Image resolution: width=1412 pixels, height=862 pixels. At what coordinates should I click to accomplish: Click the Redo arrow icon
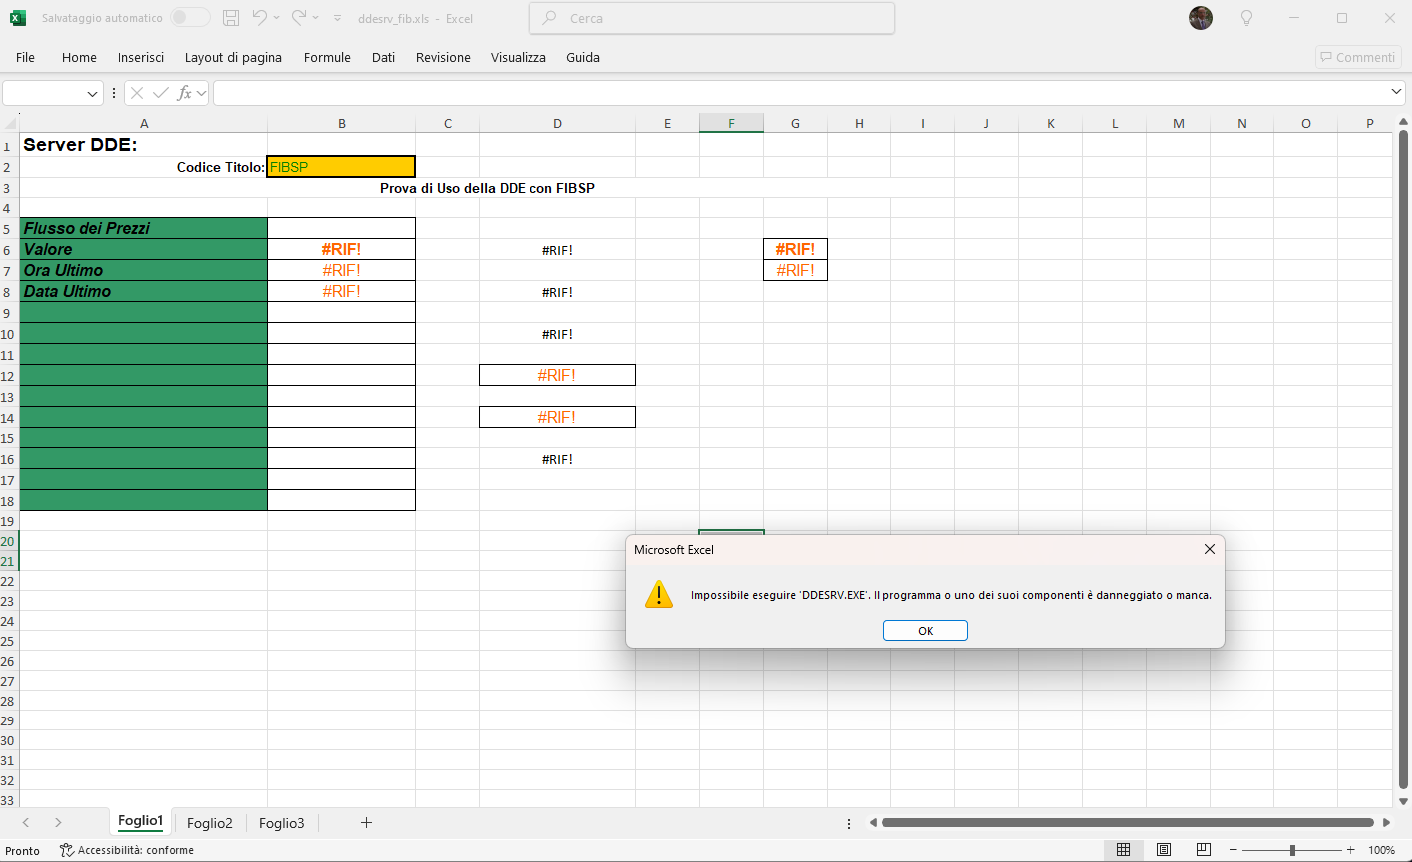tap(298, 18)
